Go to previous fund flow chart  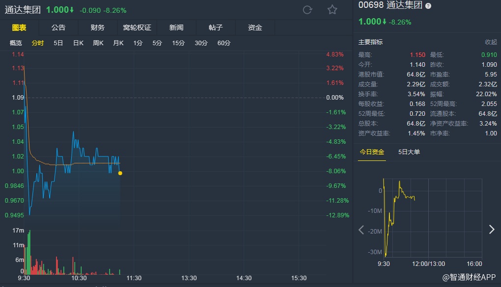pyautogui.click(x=361, y=230)
